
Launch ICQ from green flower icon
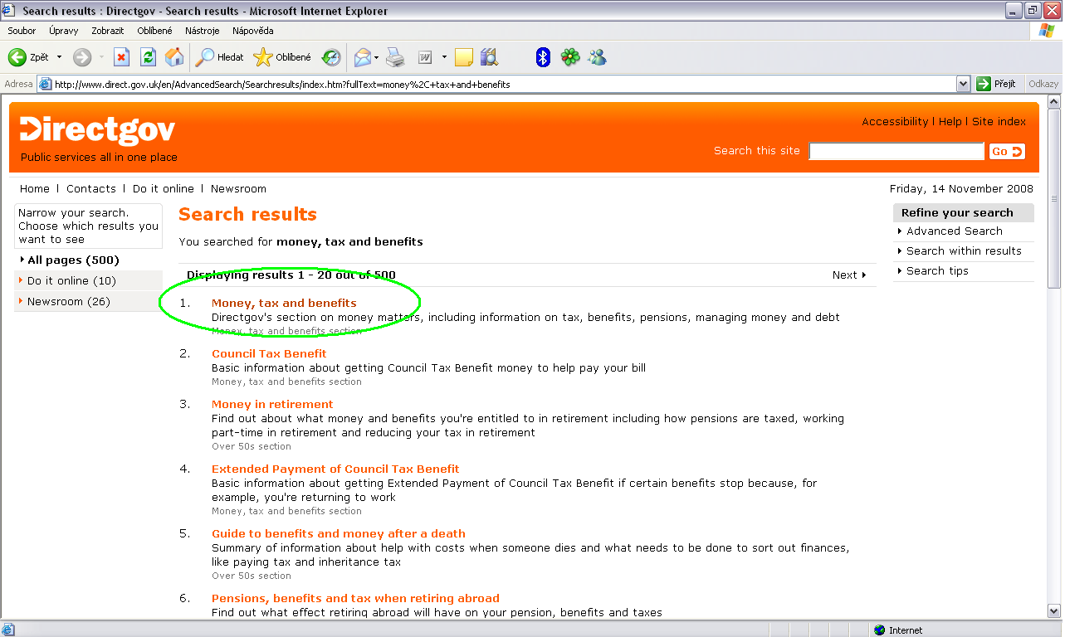569,57
